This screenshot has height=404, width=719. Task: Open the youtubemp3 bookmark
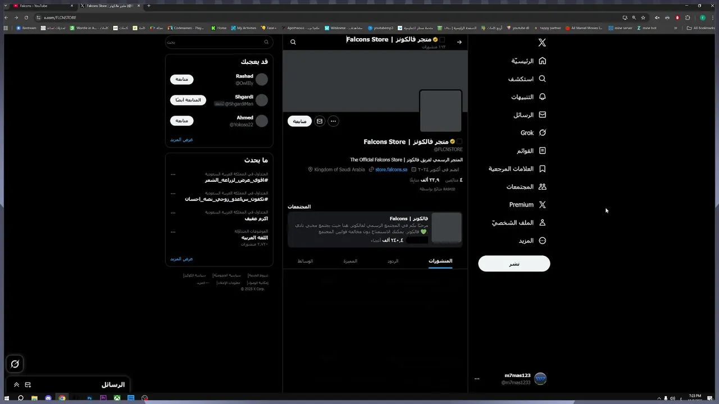pos(381,27)
